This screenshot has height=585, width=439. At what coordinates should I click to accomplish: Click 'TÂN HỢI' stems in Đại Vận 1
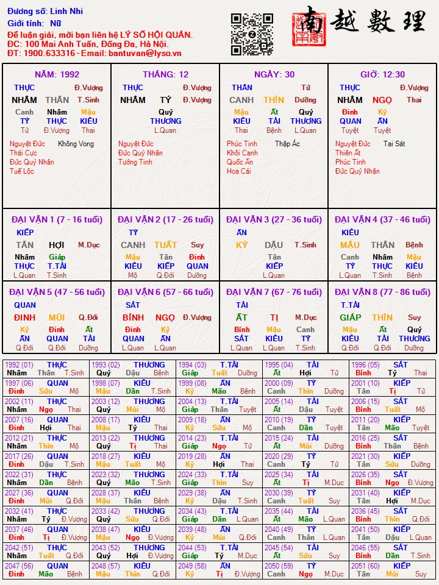click(x=40, y=245)
